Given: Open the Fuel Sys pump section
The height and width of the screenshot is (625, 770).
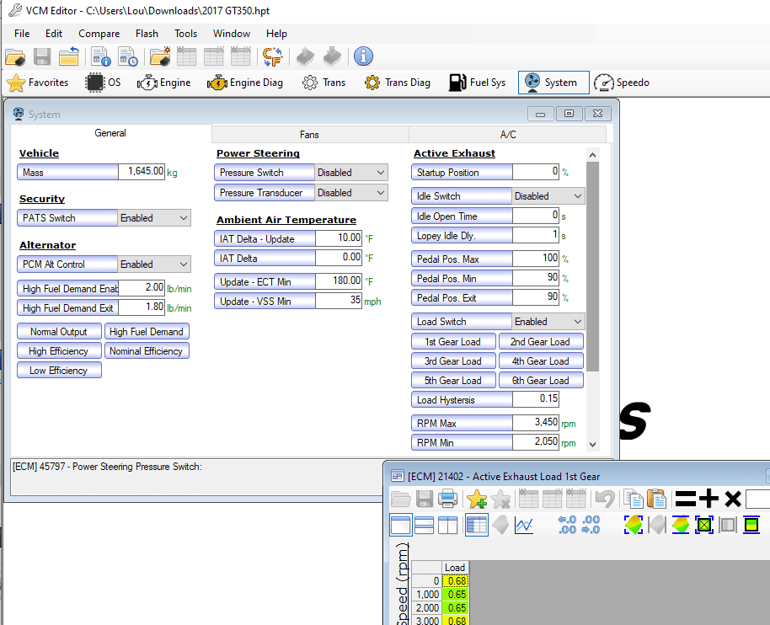Looking at the screenshot, I should point(478,83).
